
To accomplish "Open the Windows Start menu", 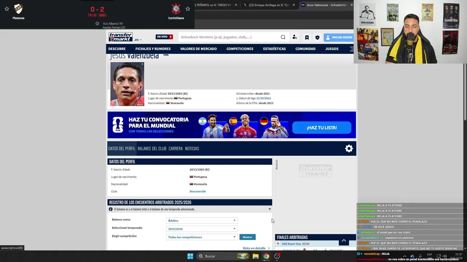I will pos(190,256).
